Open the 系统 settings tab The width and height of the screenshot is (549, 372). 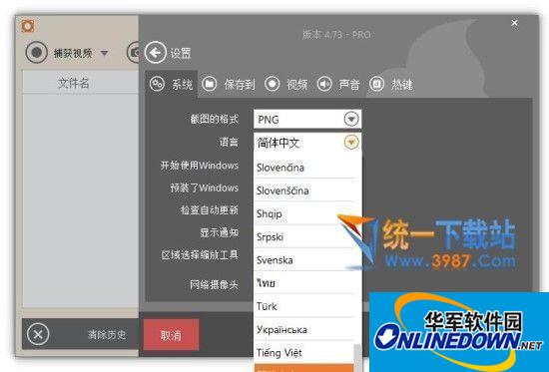pyautogui.click(x=172, y=84)
